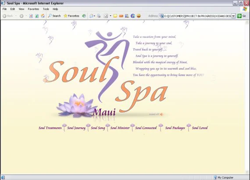The height and width of the screenshot is (180, 250).
Task: Expand the Edit button dropdown arrow
Action: click(111, 16)
